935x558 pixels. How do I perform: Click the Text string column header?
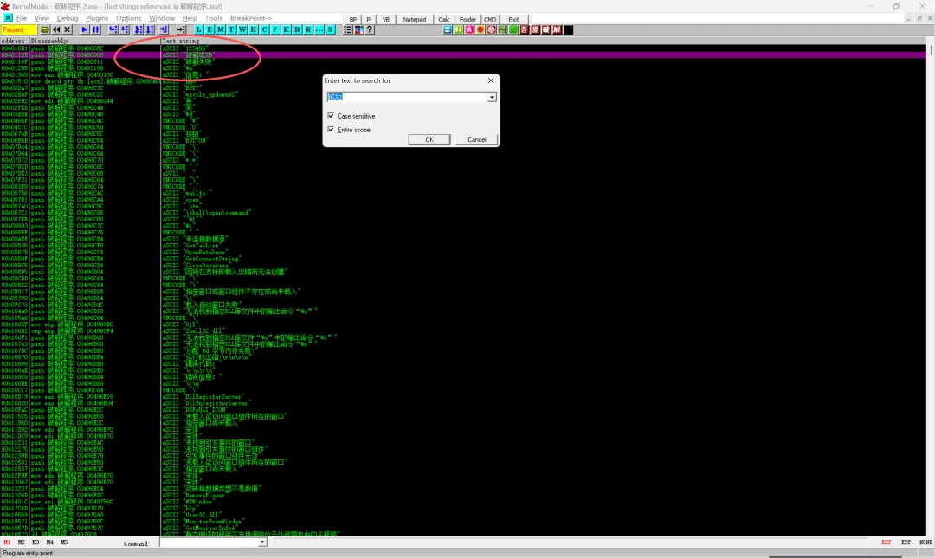[543, 41]
